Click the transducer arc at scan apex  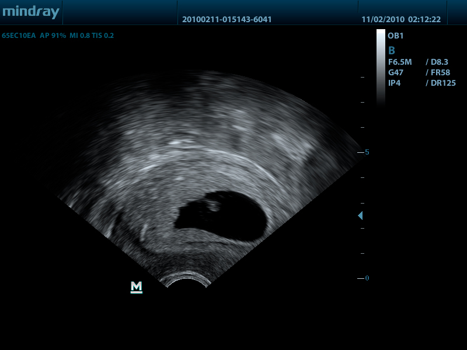pyautogui.click(x=187, y=279)
